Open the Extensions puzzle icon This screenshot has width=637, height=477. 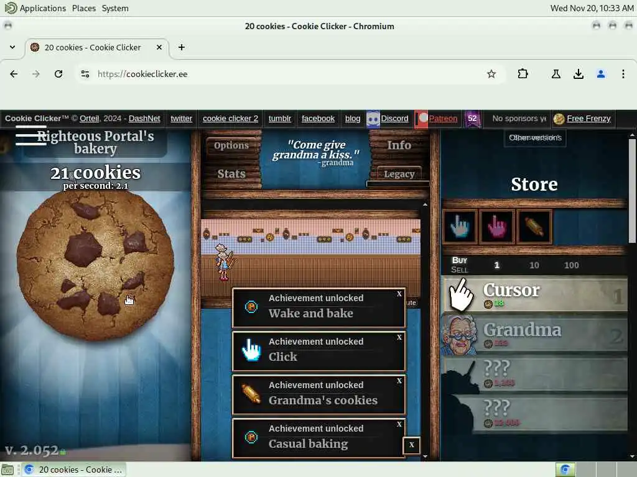tap(523, 74)
